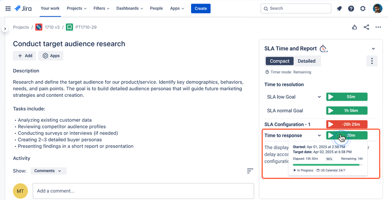
Task: Click the -20h 25m red timer bar
Action: (347, 125)
